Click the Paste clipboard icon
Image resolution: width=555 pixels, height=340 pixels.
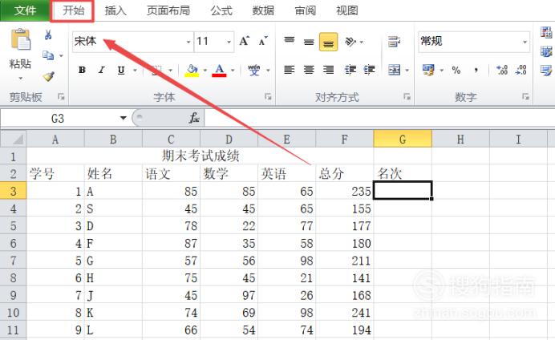21,39
